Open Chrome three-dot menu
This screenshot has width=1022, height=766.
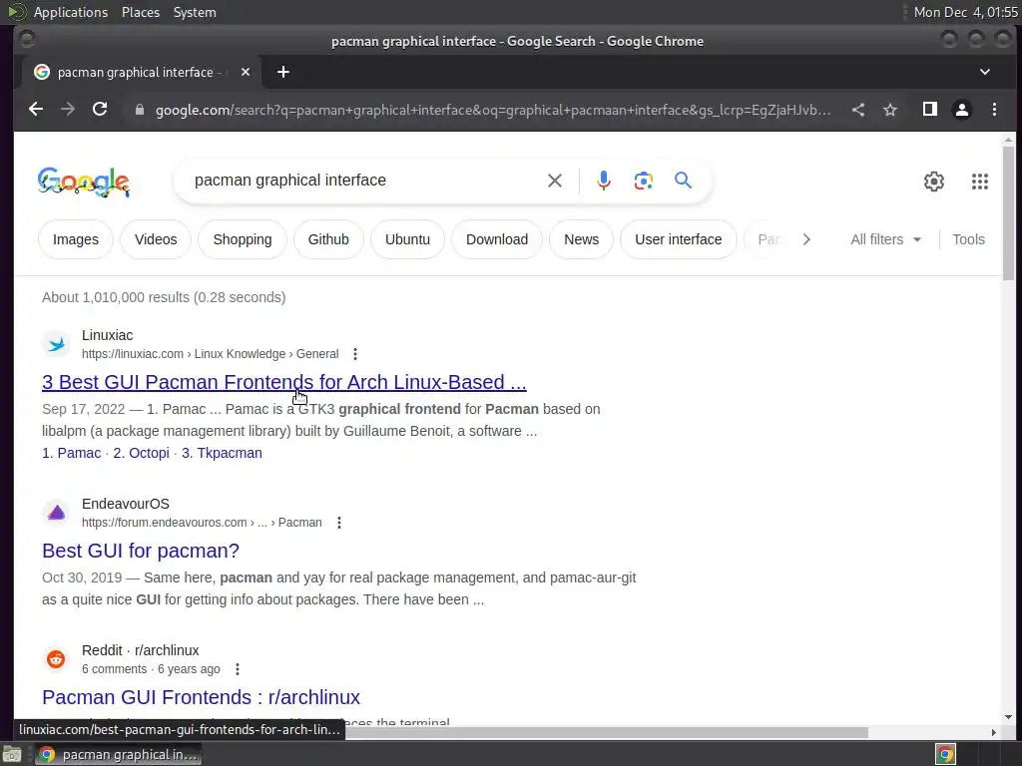click(994, 110)
